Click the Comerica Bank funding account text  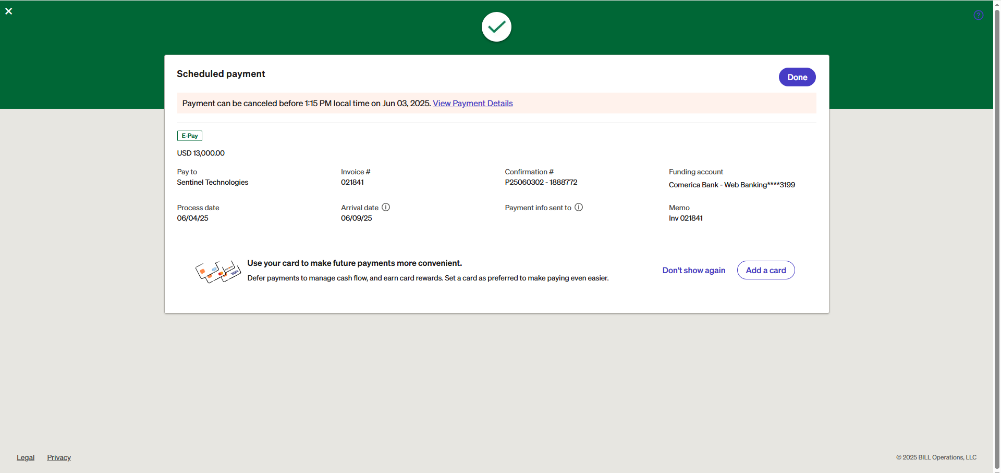click(x=731, y=185)
